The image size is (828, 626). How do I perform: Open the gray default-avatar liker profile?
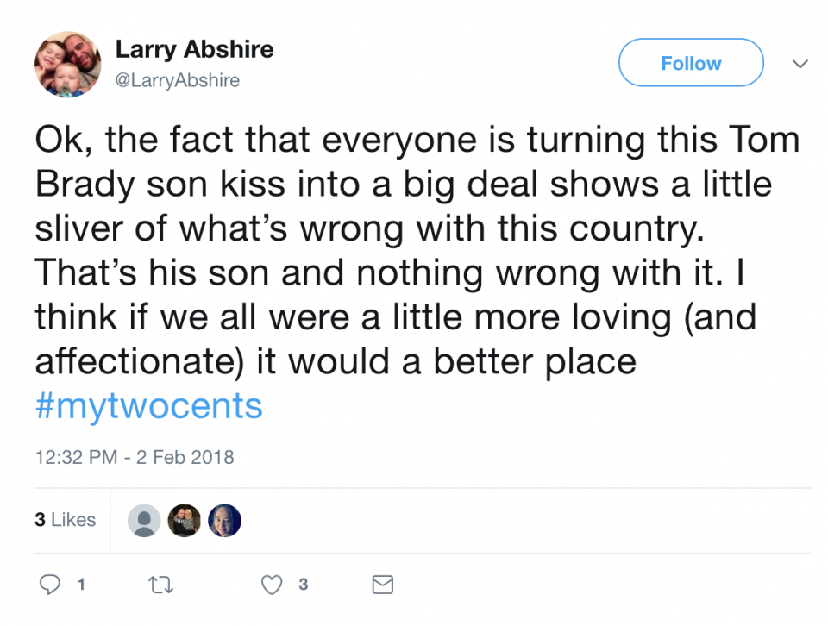[144, 521]
